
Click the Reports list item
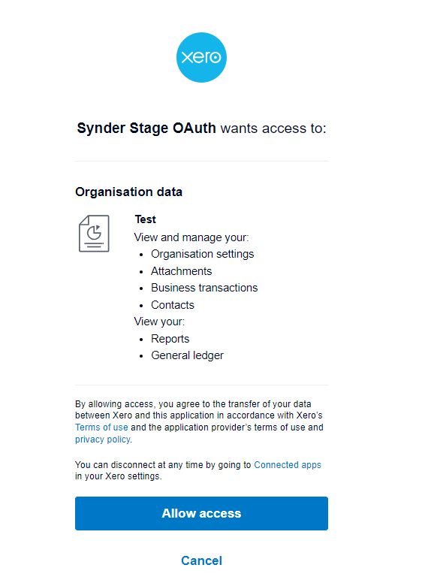click(x=170, y=339)
